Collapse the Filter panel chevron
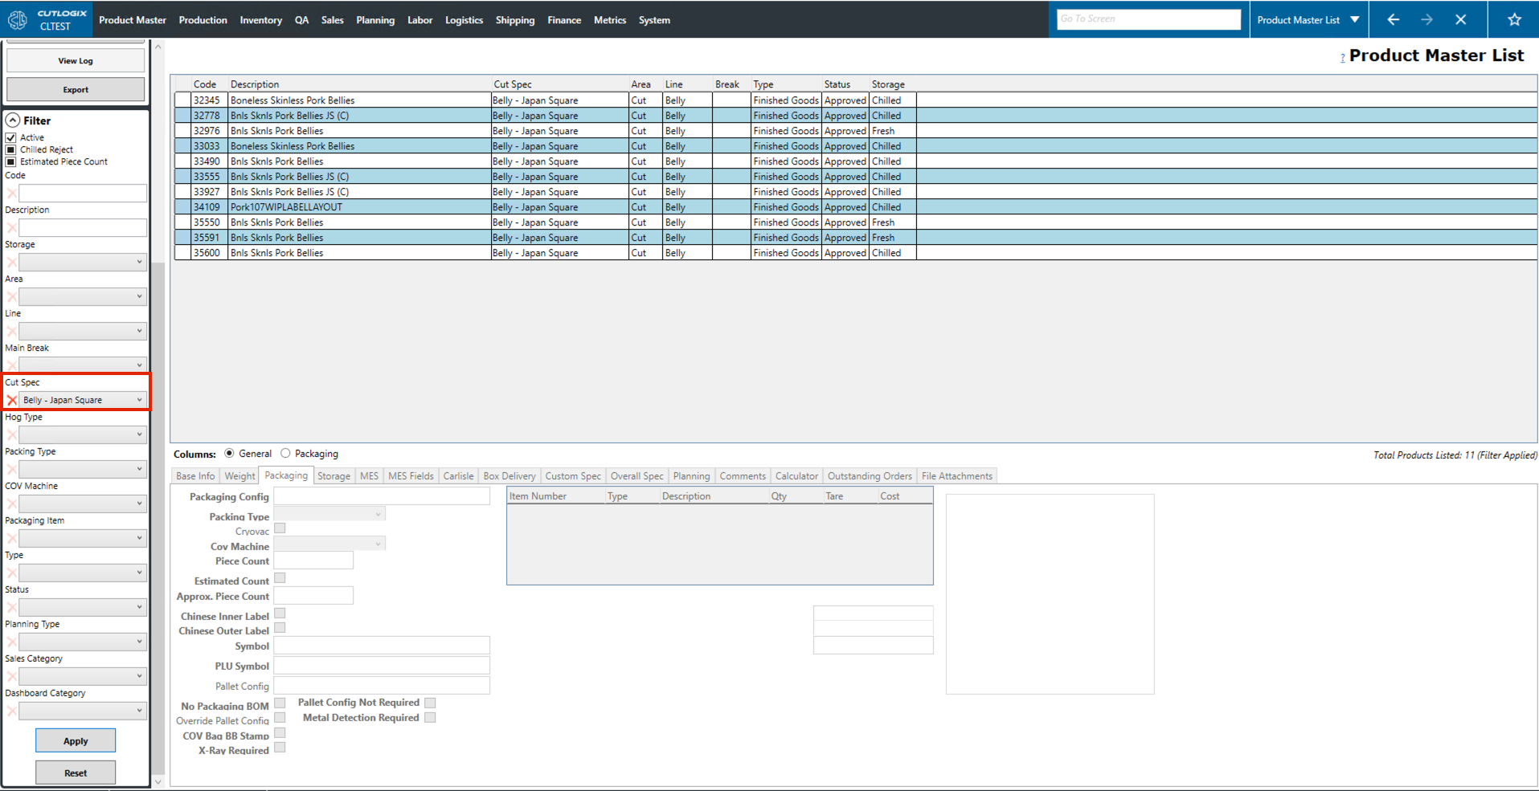 (x=13, y=120)
